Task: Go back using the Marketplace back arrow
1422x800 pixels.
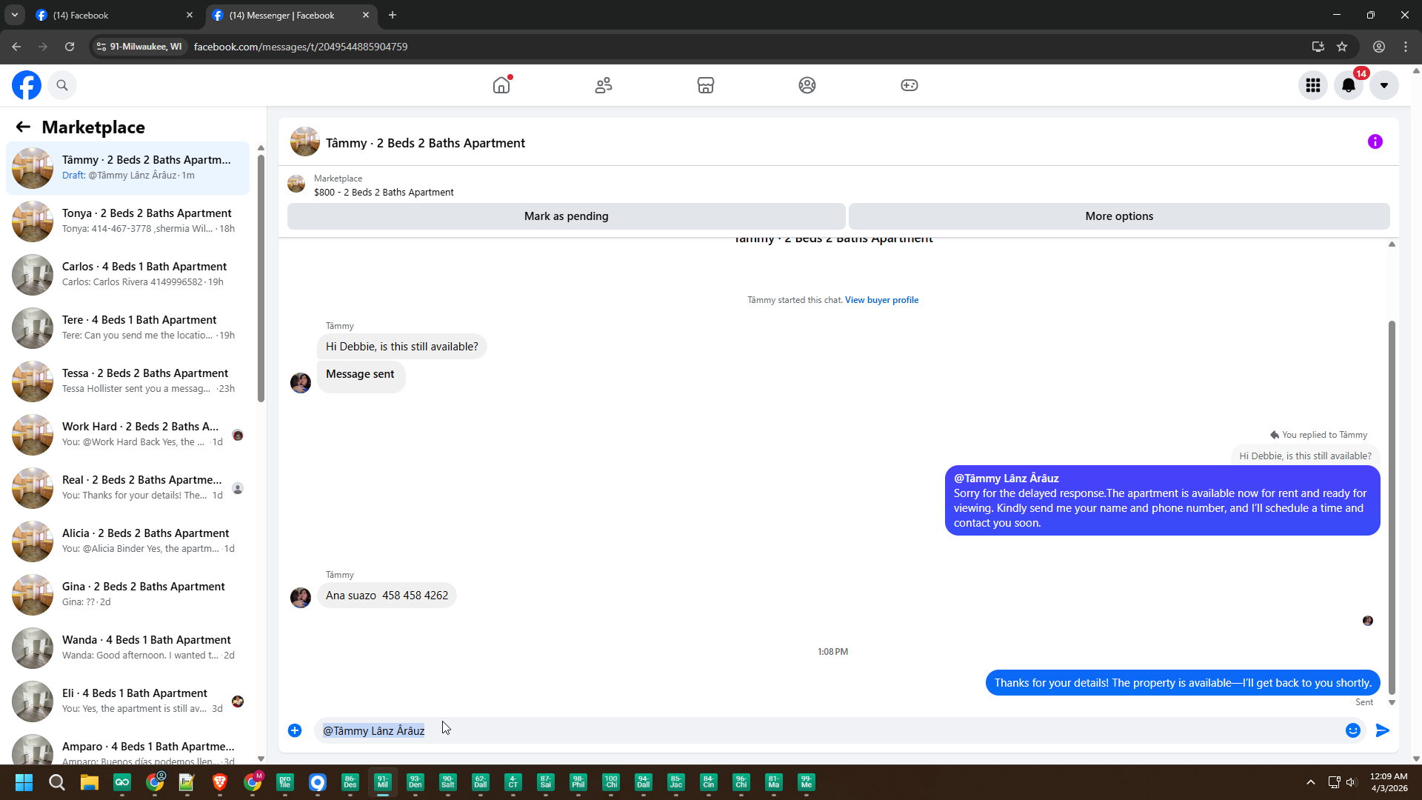Action: coord(23,127)
